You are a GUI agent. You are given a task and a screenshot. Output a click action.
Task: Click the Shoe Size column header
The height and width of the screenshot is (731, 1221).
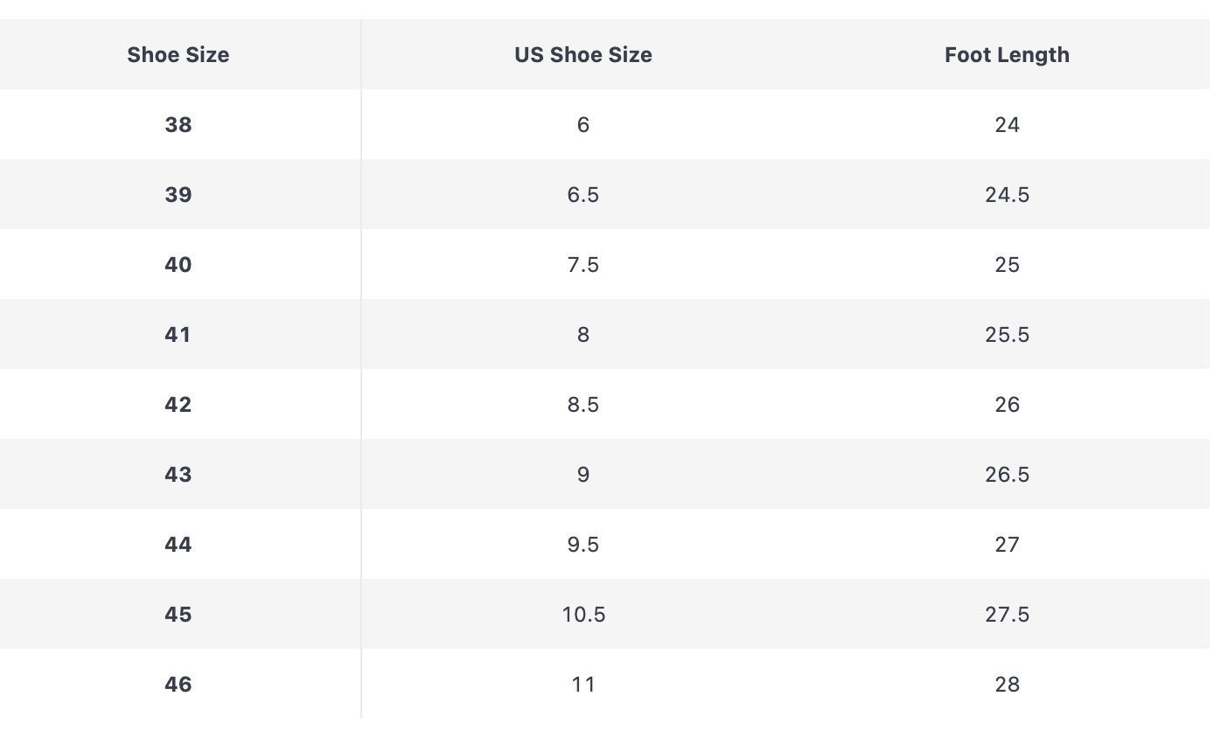coord(178,54)
